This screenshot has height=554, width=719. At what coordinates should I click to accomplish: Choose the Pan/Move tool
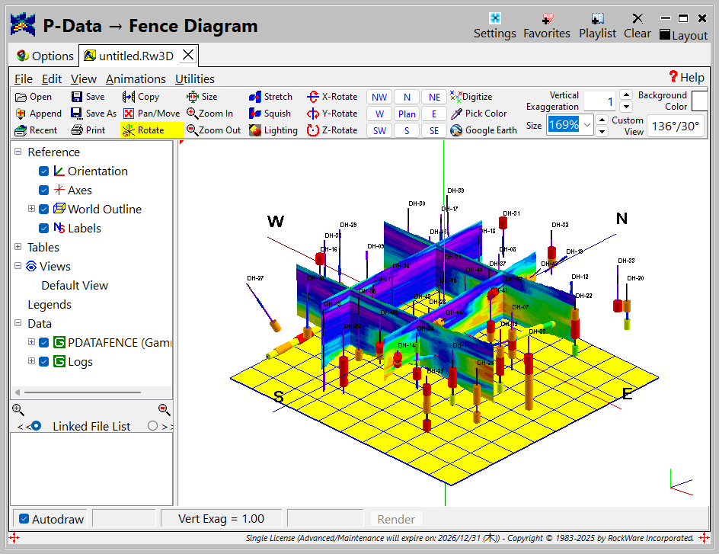[x=151, y=114]
